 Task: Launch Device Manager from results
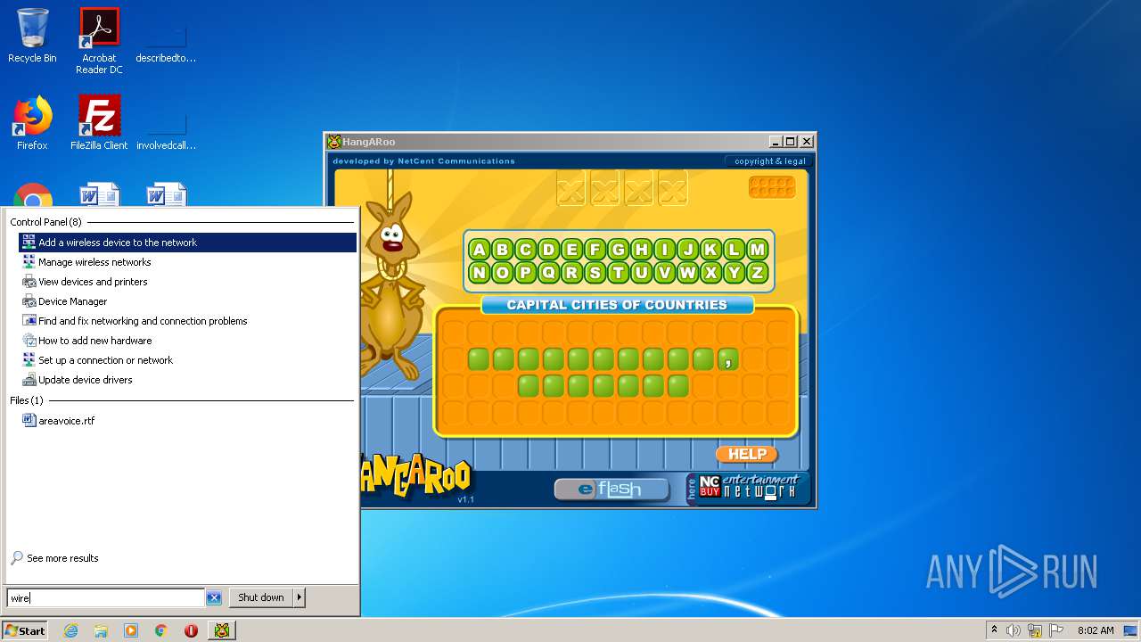187,301
